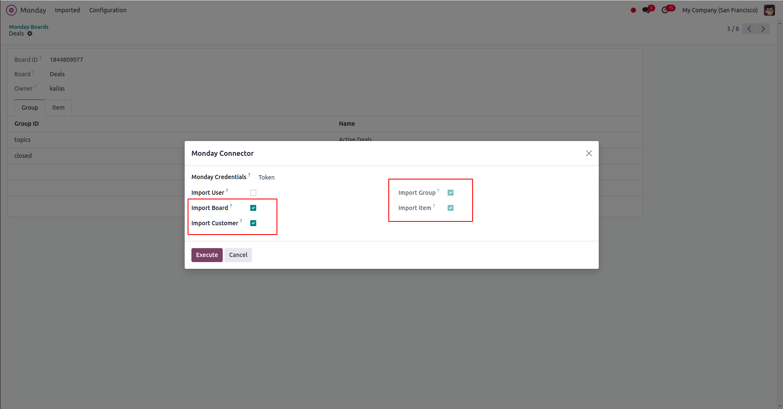The height and width of the screenshot is (409, 783).
Task: Toggle the Import Customer checkbox
Action: (253, 223)
